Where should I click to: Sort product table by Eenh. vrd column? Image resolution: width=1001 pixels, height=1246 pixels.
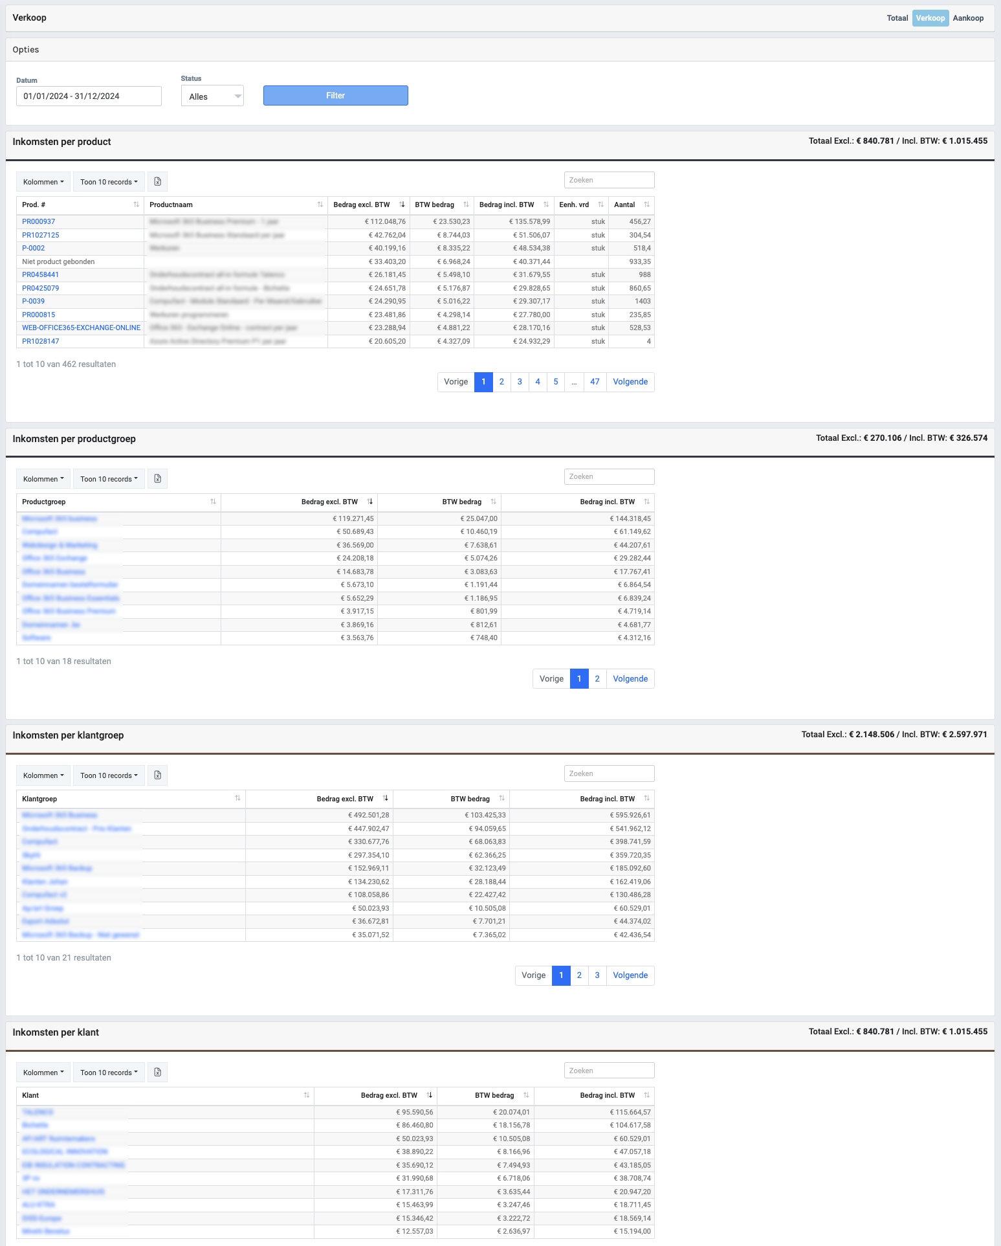pyautogui.click(x=581, y=205)
